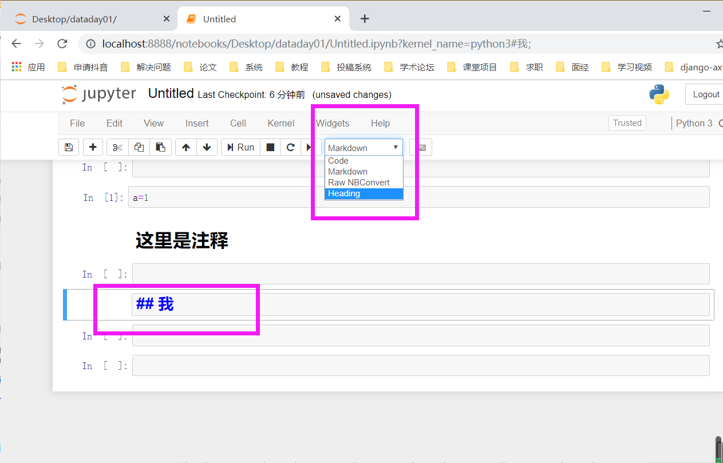
Task: Open a new browser tab
Action: (365, 19)
